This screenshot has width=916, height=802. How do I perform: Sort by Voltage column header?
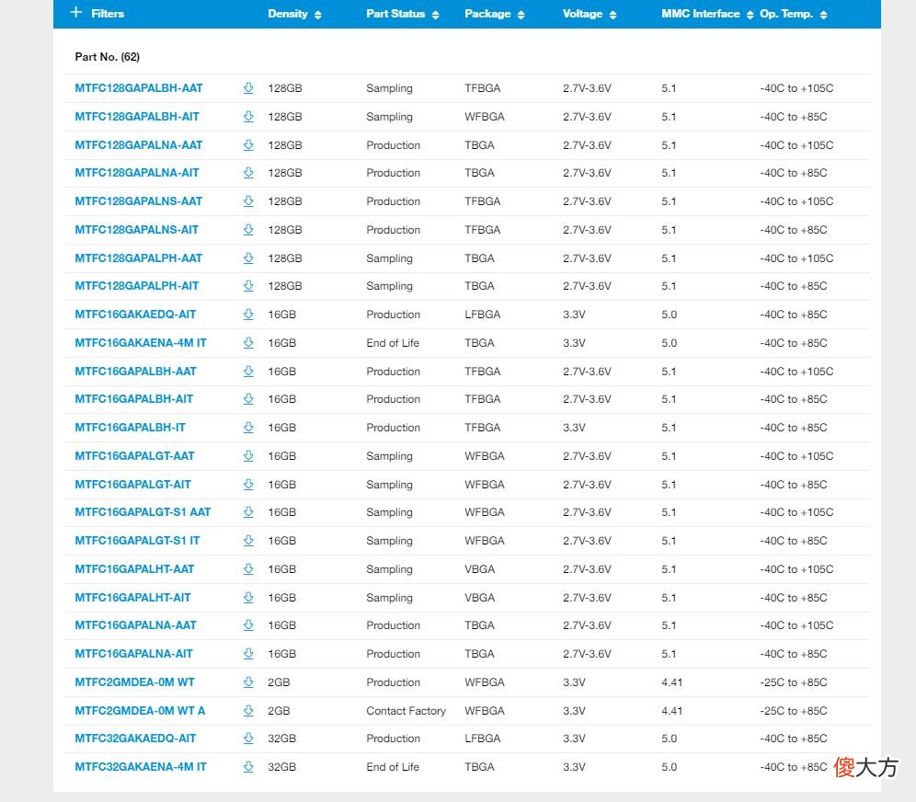pos(590,14)
